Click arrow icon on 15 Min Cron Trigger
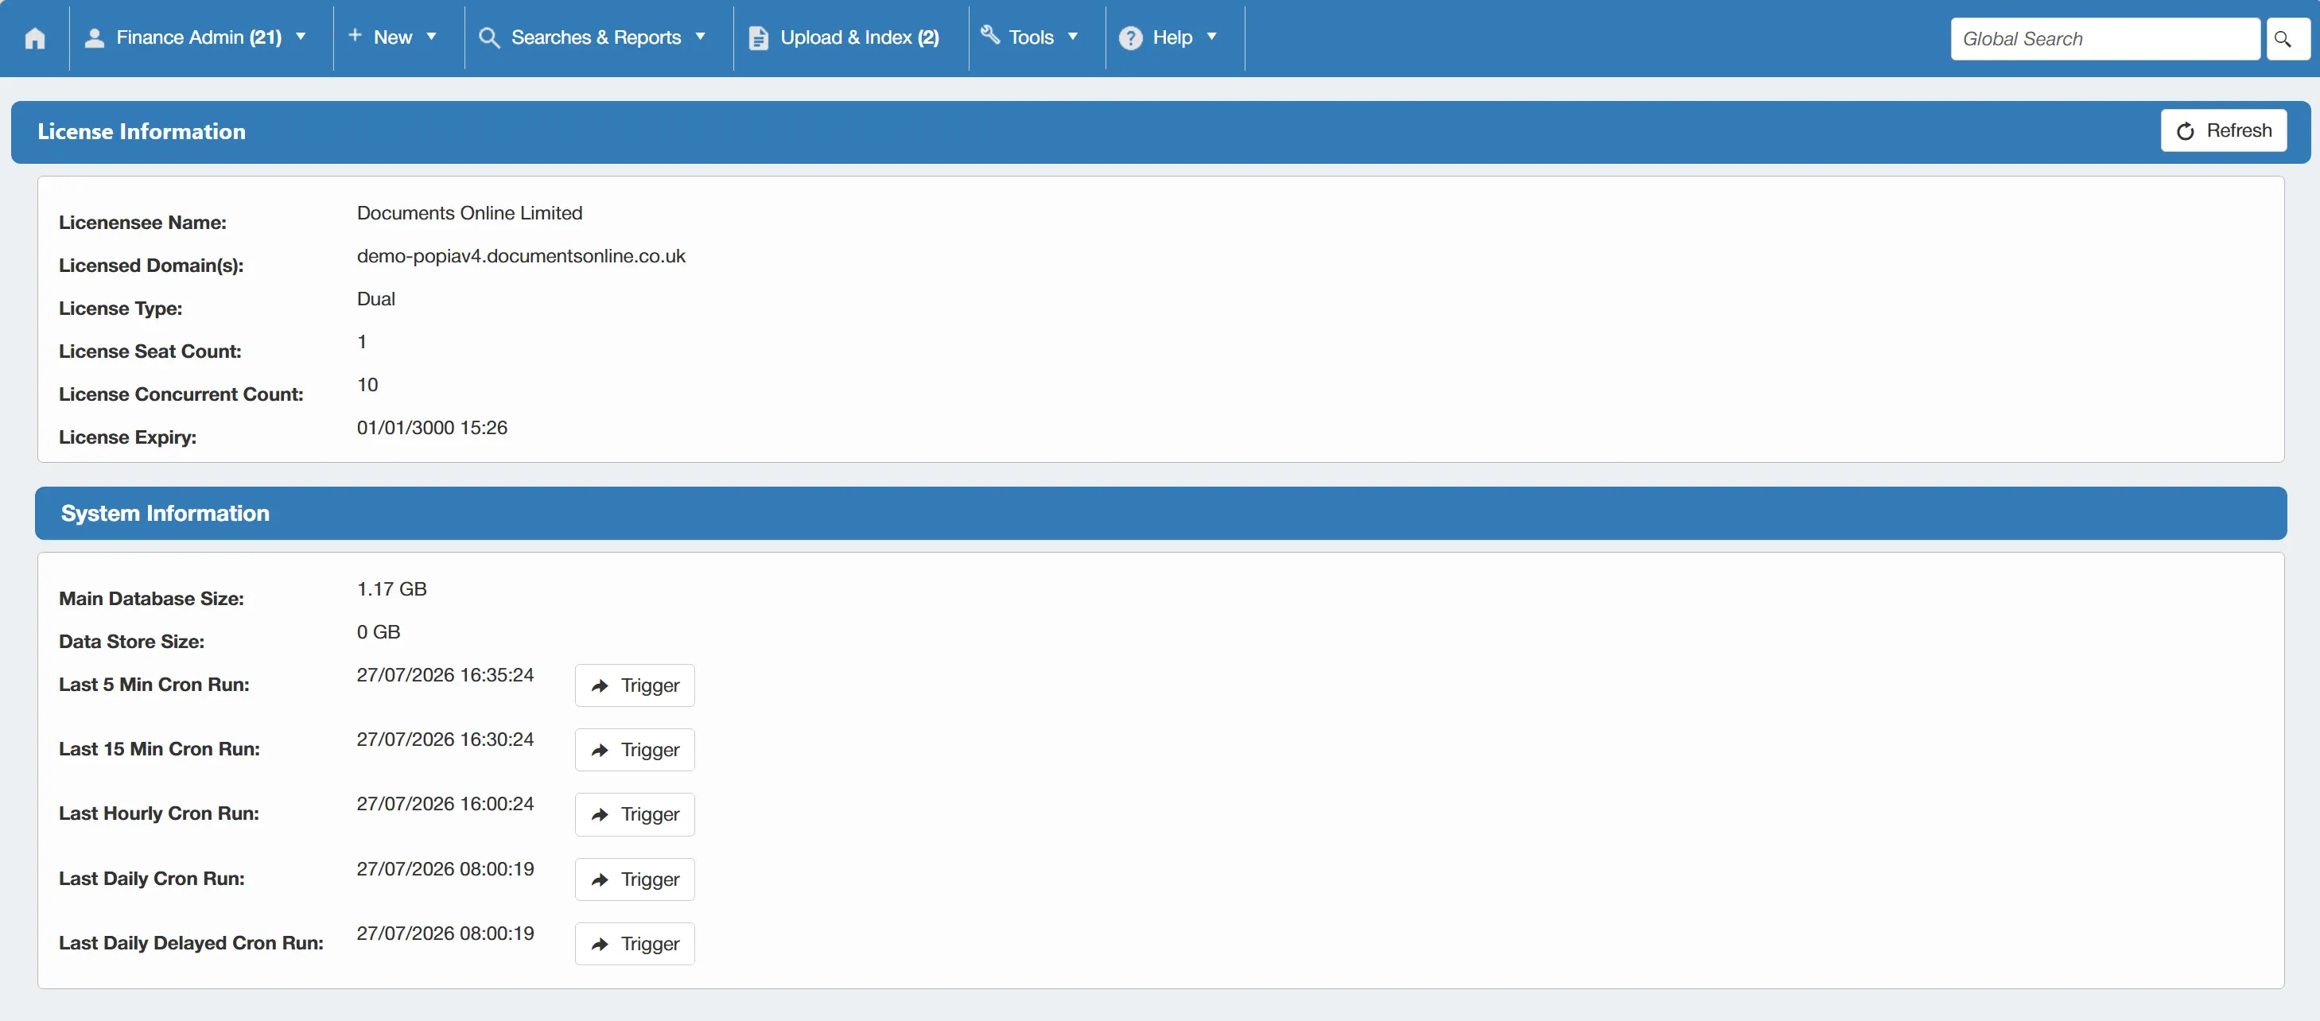 (600, 750)
